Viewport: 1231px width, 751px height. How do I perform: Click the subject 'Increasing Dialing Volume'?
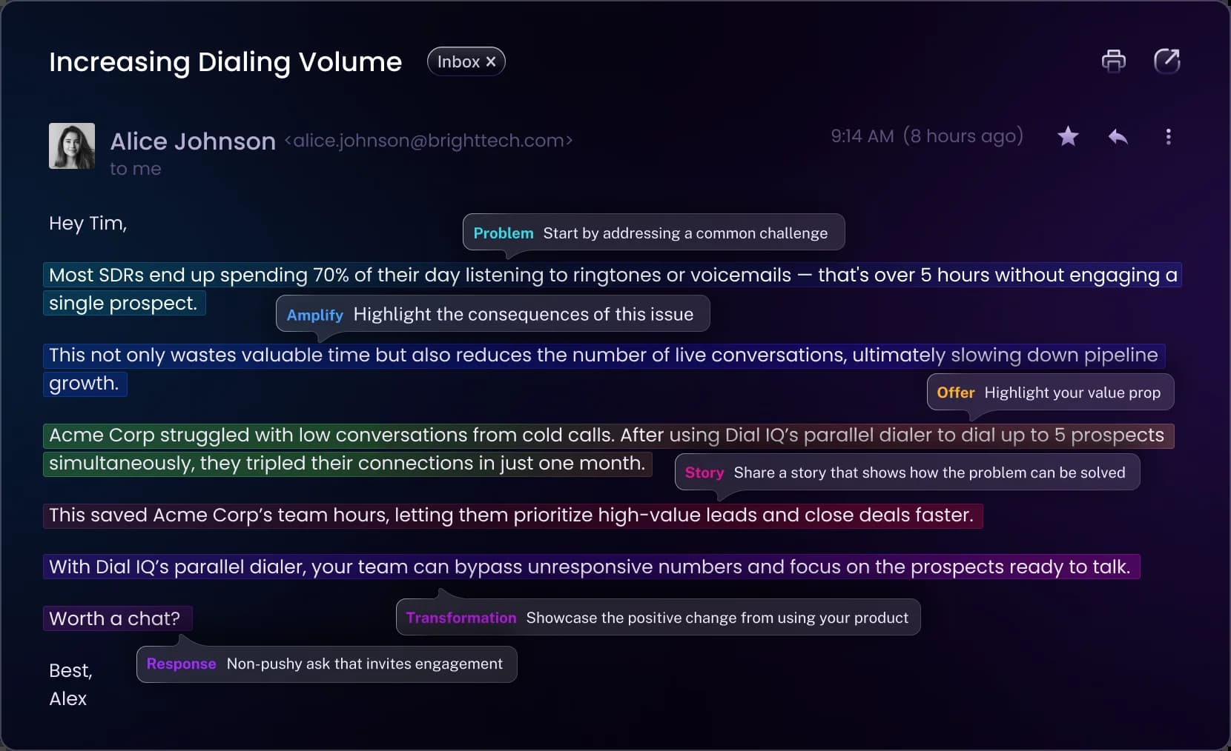(225, 62)
